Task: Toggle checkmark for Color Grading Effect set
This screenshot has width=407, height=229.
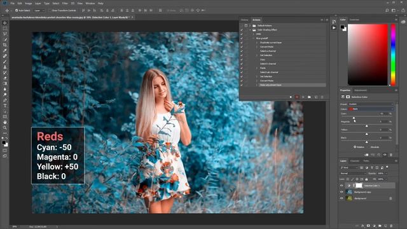Action: point(242,30)
